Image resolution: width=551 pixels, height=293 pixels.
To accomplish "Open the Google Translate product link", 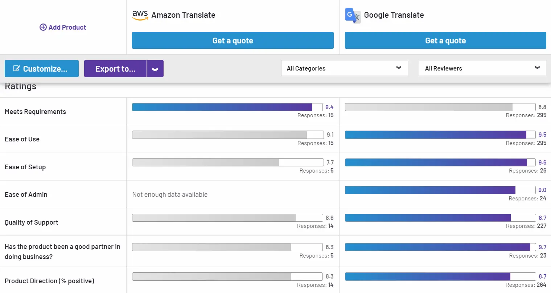I will click(394, 15).
